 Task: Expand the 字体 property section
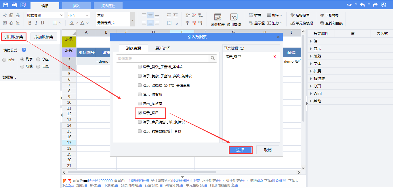tap(317, 64)
